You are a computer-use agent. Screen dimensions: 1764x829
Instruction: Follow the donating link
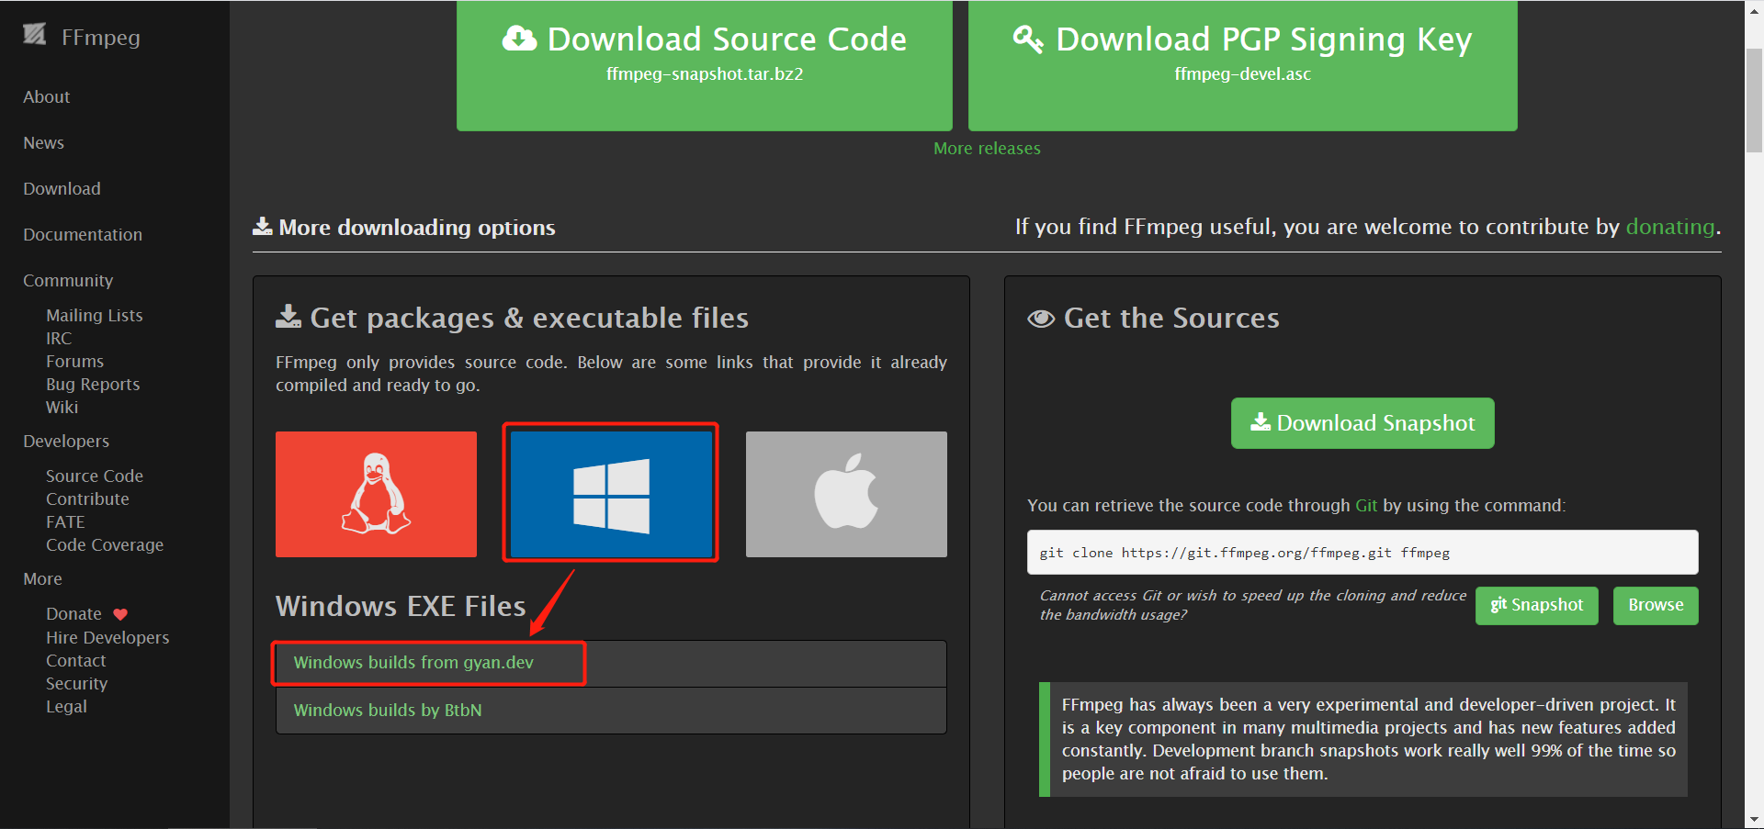(x=1670, y=227)
